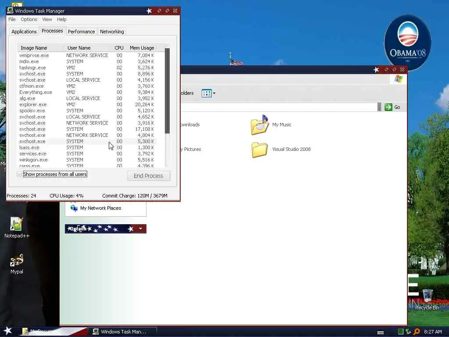The height and width of the screenshot is (337, 449).
Task: Select svchost.exe row using 17,108 K
Action: pyautogui.click(x=87, y=129)
